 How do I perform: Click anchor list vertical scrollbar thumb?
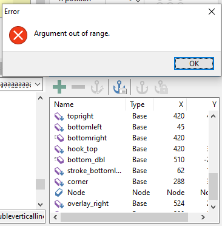(214, 187)
